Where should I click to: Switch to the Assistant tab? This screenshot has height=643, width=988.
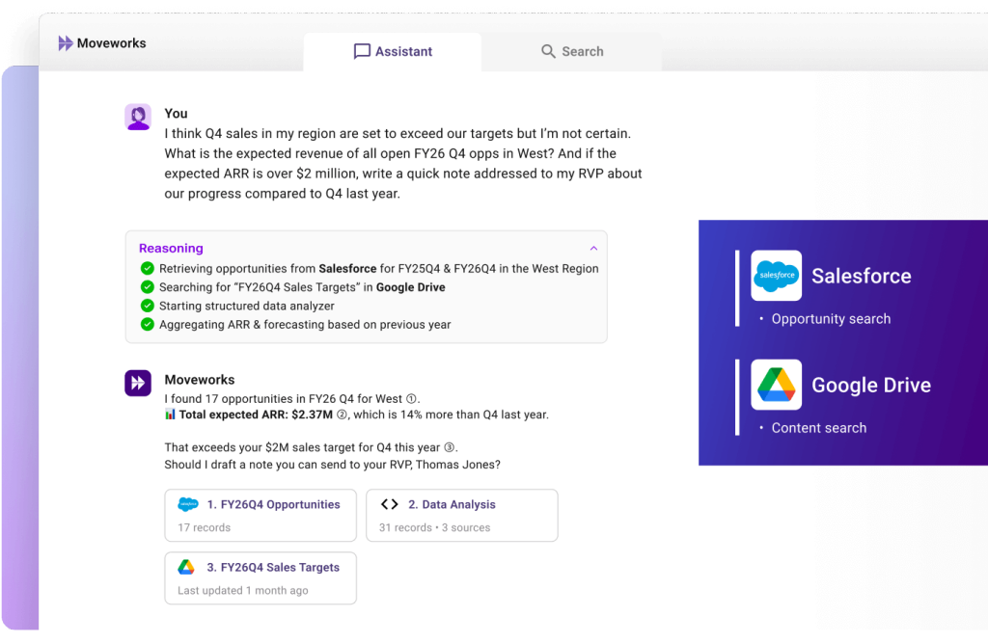[393, 52]
